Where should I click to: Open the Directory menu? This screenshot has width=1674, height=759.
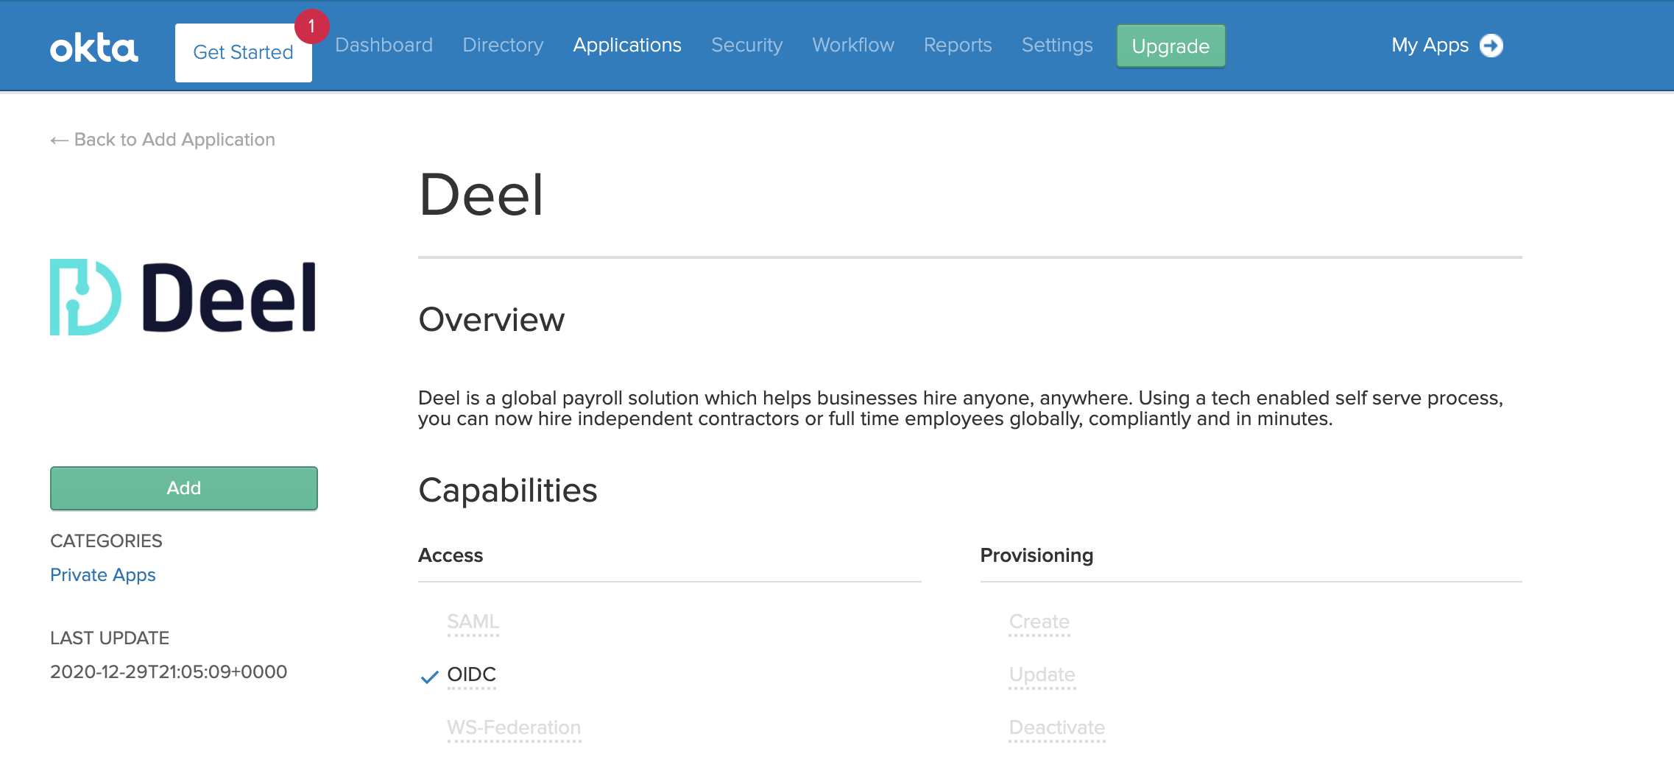pos(503,45)
